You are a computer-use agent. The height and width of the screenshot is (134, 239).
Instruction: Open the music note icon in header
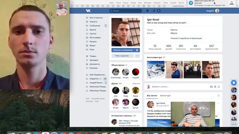[x=154, y=11]
